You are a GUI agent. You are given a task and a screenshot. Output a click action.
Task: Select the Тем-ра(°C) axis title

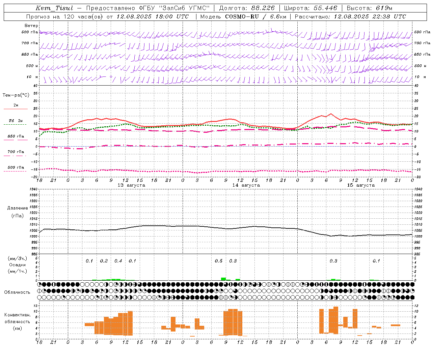click(x=16, y=95)
